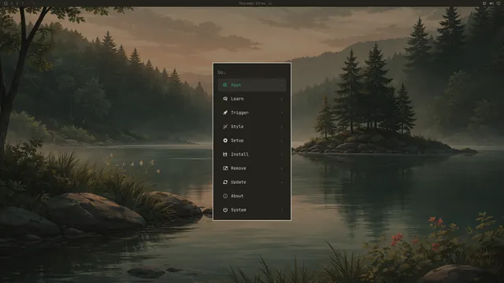Open the Install menu entry

tap(252, 154)
